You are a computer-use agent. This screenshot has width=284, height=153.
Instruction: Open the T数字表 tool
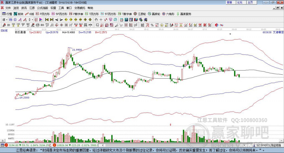(125, 14)
